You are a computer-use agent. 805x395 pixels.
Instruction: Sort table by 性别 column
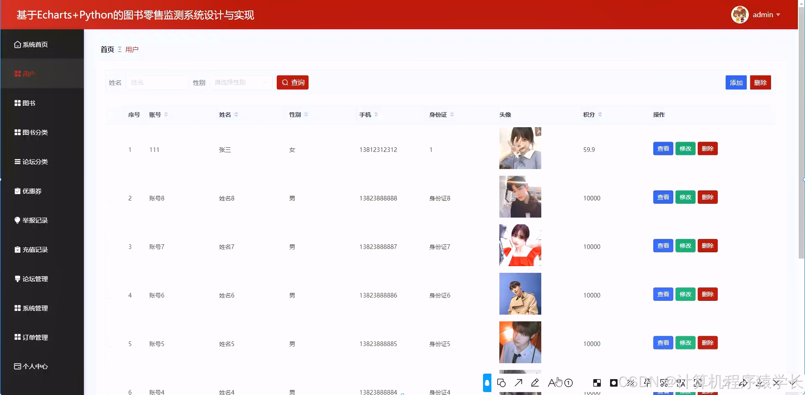tap(306, 115)
